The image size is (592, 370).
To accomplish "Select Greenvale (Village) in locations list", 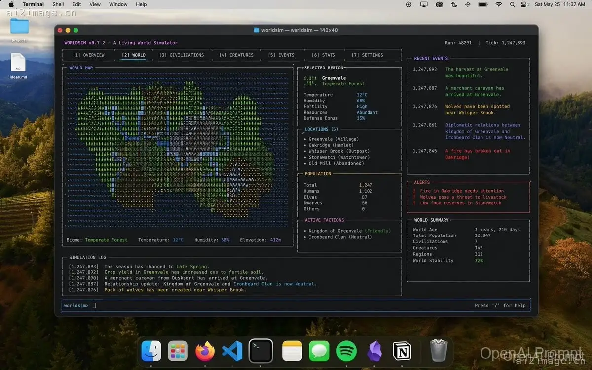I will point(333,139).
